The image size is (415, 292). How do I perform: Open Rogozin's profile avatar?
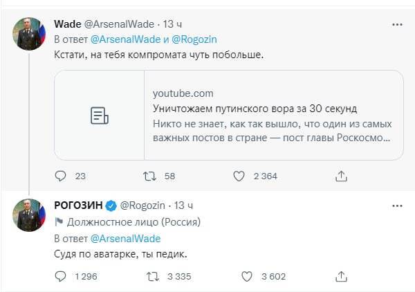pos(28,215)
